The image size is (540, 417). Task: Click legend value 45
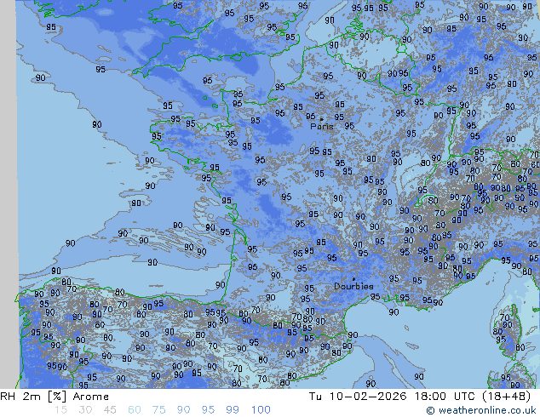pyautogui.click(x=110, y=410)
